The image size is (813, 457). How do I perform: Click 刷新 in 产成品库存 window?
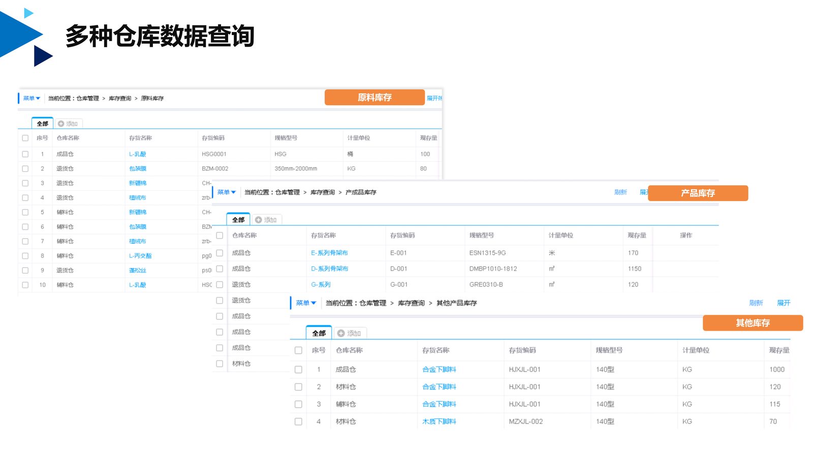[620, 192]
